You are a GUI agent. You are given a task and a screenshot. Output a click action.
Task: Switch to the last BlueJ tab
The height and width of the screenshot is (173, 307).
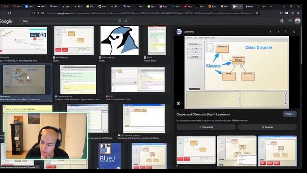249,6
